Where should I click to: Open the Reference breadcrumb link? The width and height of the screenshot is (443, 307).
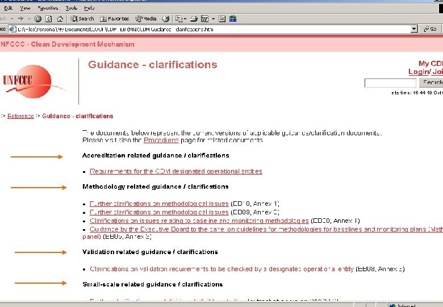point(20,116)
